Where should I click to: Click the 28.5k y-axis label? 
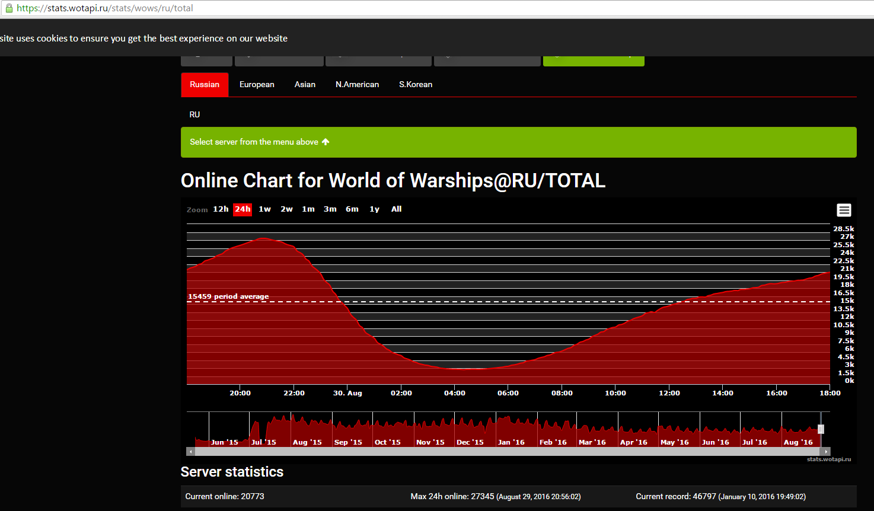pos(844,229)
